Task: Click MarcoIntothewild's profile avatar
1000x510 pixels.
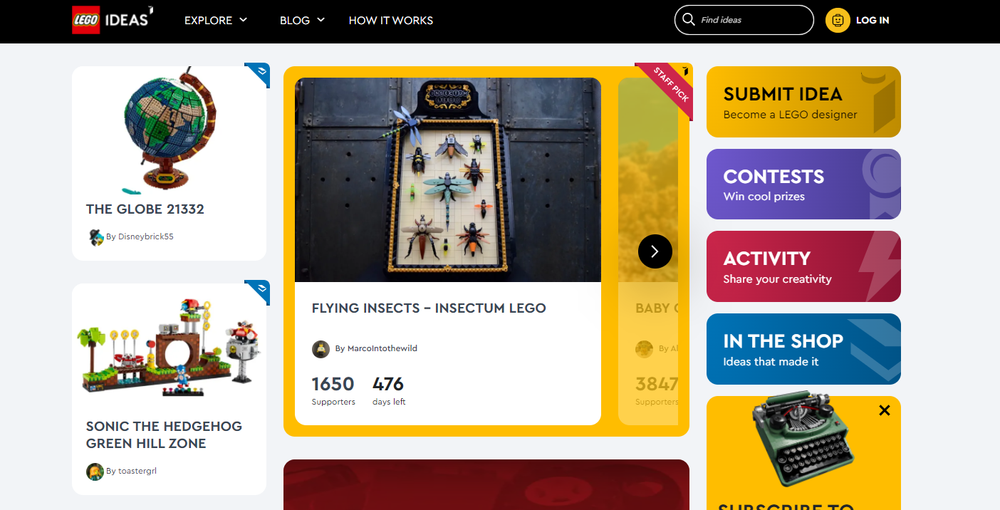Action: (x=321, y=349)
